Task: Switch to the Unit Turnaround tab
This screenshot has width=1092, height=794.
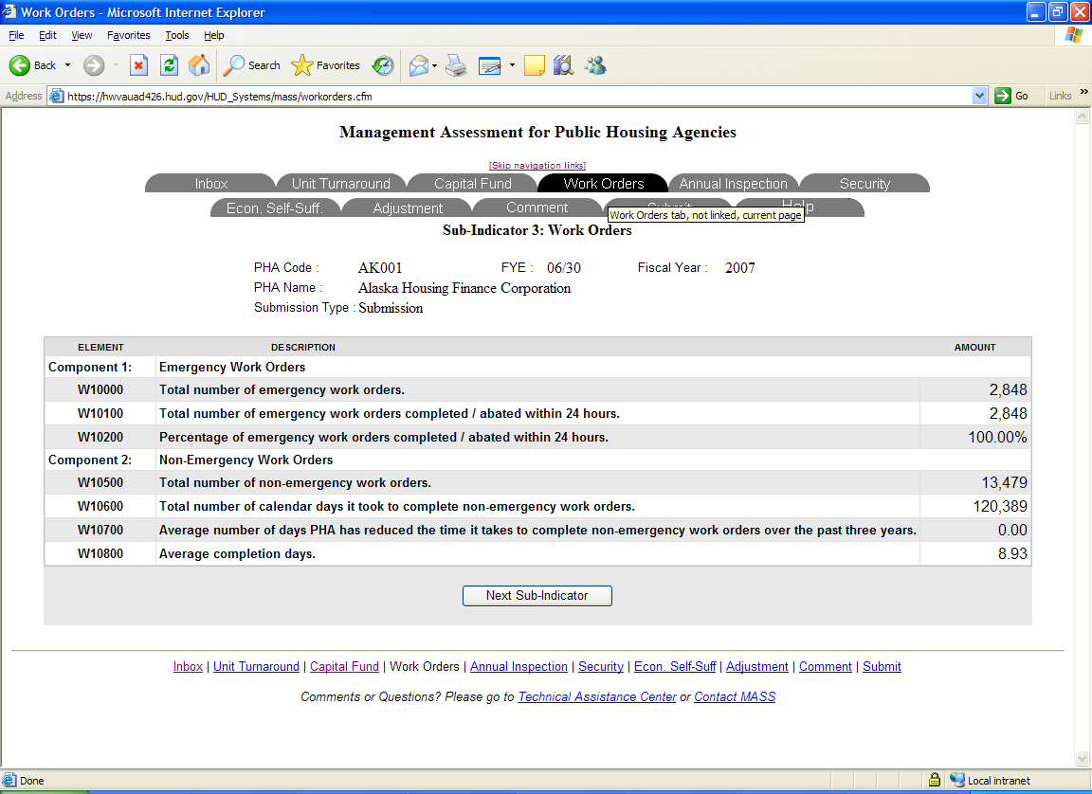Action: (340, 184)
